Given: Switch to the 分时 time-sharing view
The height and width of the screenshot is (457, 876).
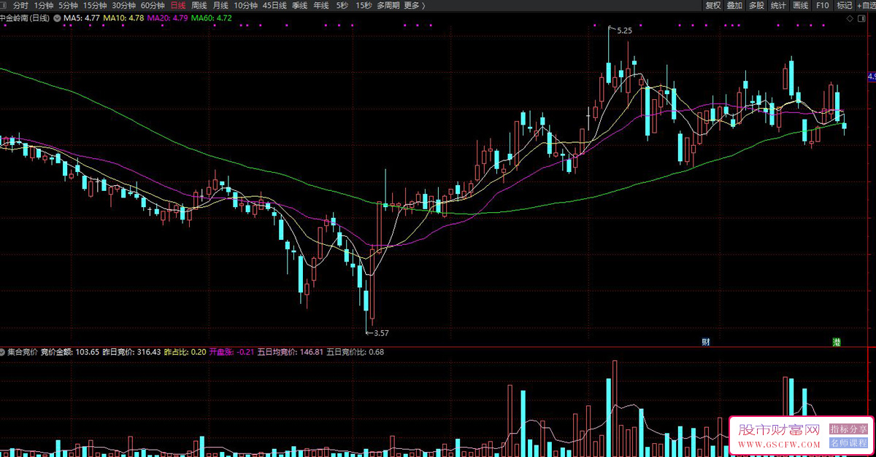Looking at the screenshot, I should click(x=20, y=5).
